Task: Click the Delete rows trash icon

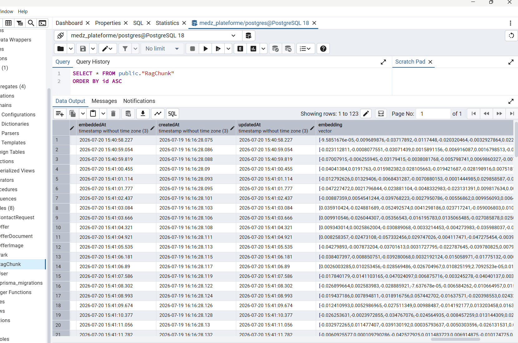Action: click(113, 114)
